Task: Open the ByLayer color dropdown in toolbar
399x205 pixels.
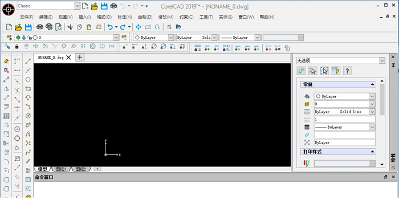Action: coord(171,38)
